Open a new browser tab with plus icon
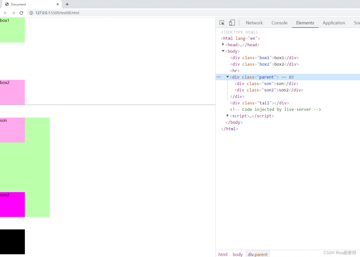 click(67, 4)
